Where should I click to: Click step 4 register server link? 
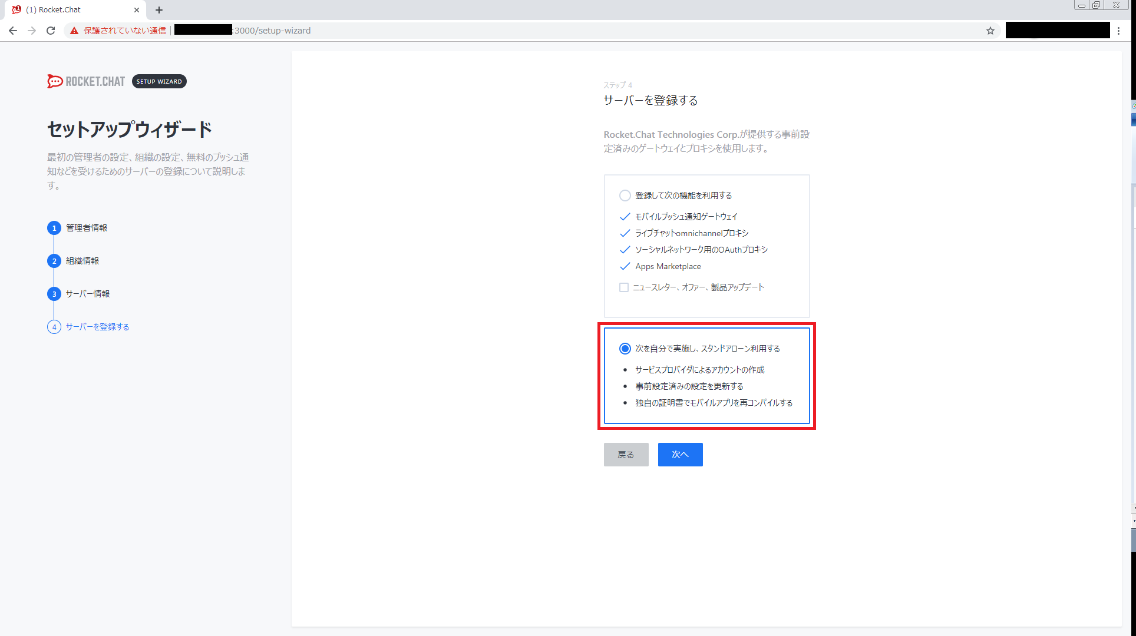[x=97, y=327]
